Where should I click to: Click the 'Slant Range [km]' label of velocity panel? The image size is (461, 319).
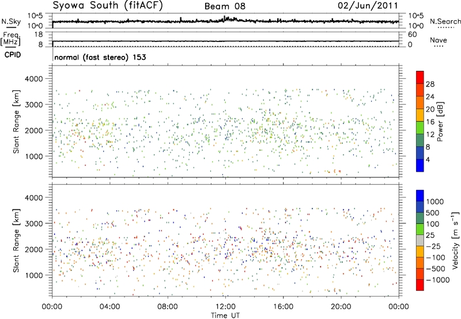(x=16, y=241)
